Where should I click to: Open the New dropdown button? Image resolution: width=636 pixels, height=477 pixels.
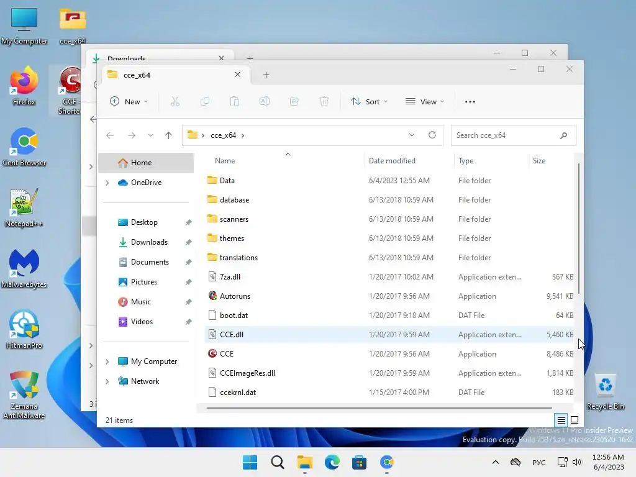tap(129, 101)
